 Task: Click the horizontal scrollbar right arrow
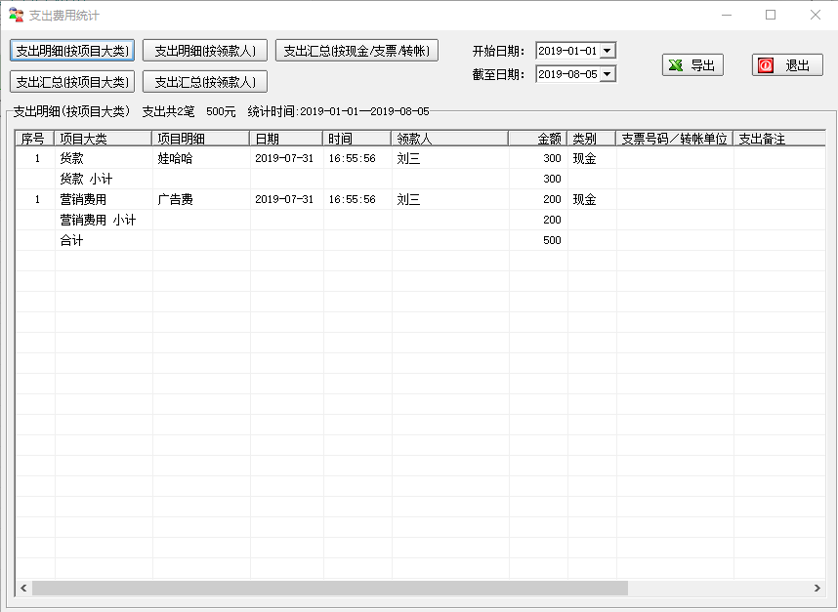[x=817, y=589]
